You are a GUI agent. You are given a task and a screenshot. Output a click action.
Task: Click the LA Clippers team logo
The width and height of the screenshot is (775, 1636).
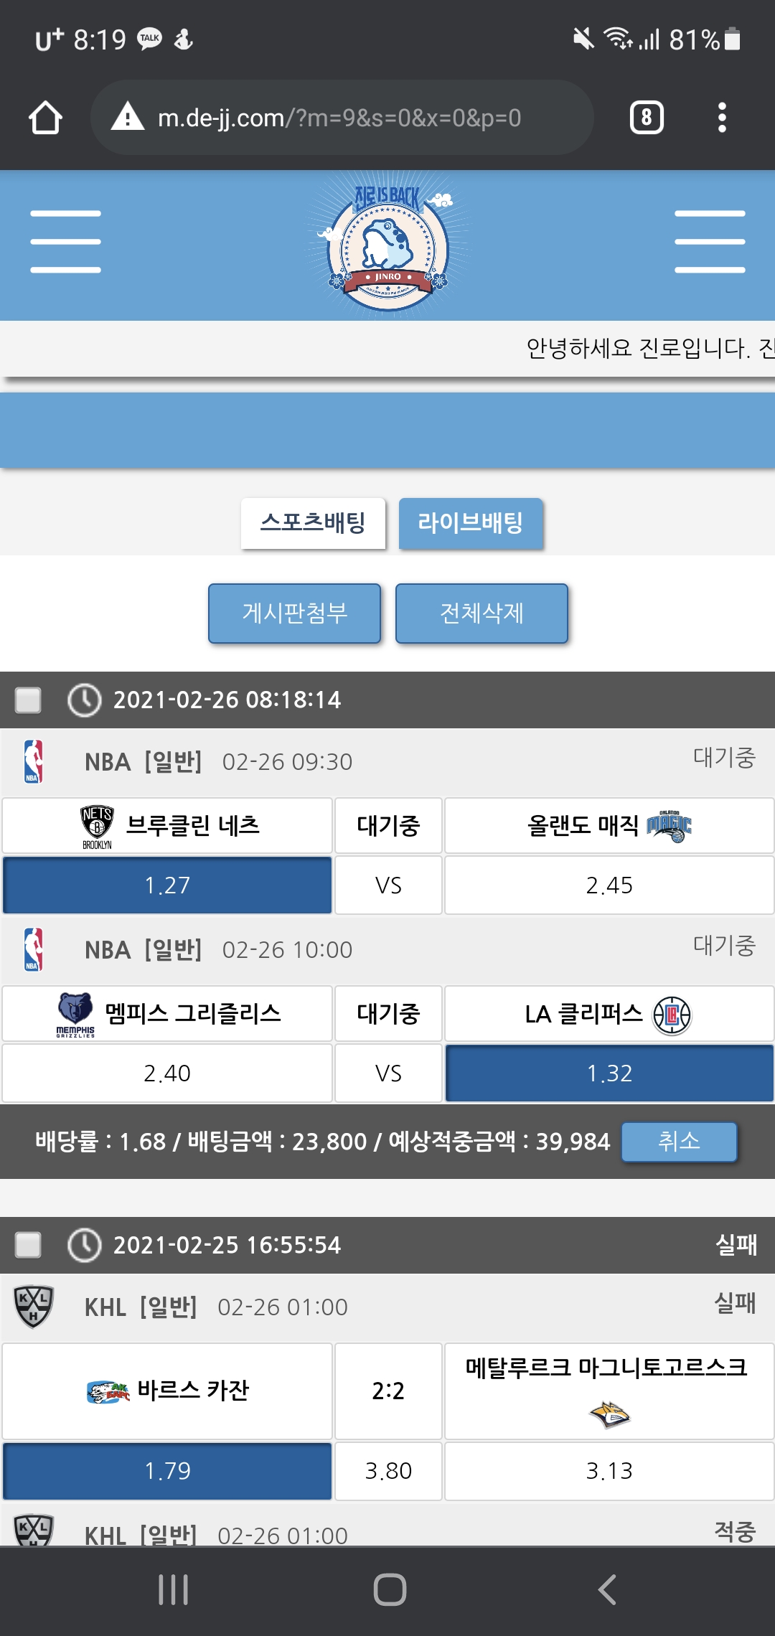(672, 1015)
